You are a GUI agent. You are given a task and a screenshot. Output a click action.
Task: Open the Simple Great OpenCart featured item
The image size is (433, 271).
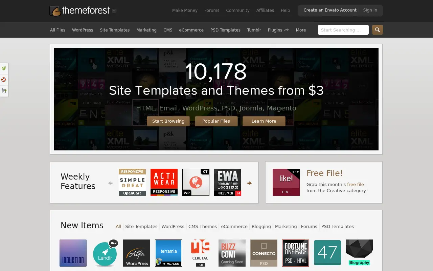point(132,182)
